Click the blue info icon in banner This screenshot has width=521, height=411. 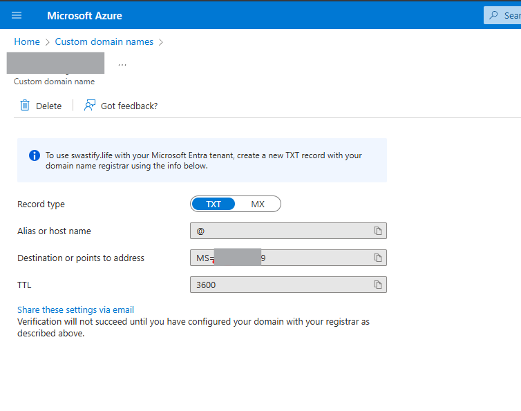click(x=35, y=155)
